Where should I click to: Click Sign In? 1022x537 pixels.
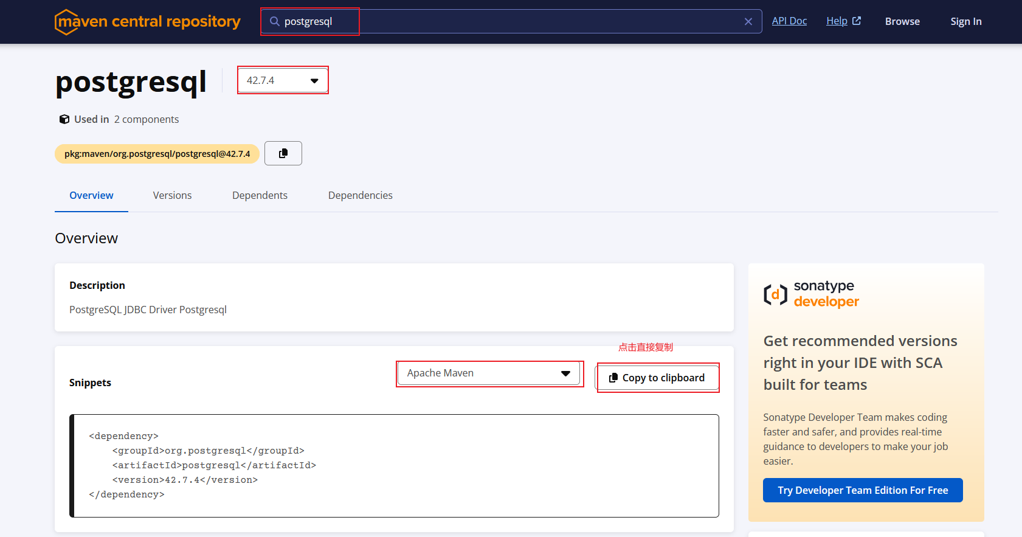(x=966, y=21)
